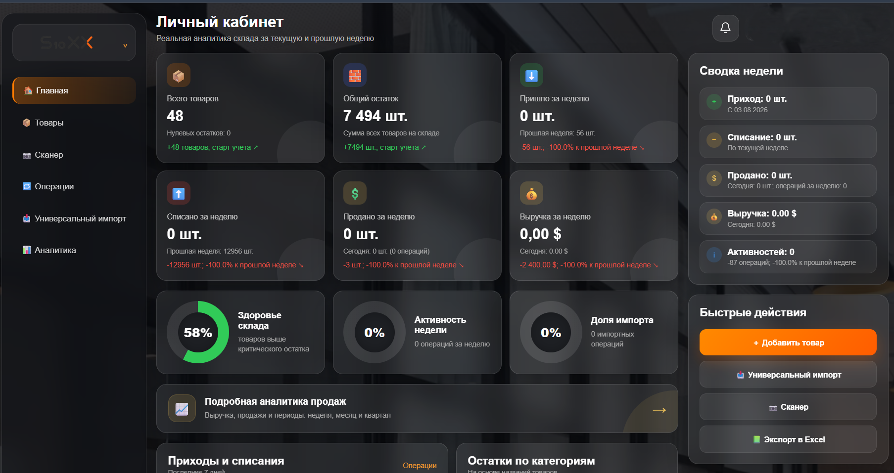Click the Продано: 0 шт. summary row

788,180
